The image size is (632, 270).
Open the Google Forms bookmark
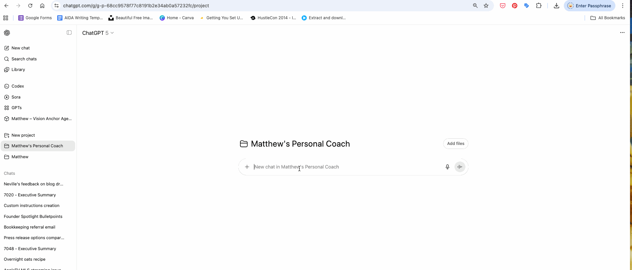click(35, 18)
